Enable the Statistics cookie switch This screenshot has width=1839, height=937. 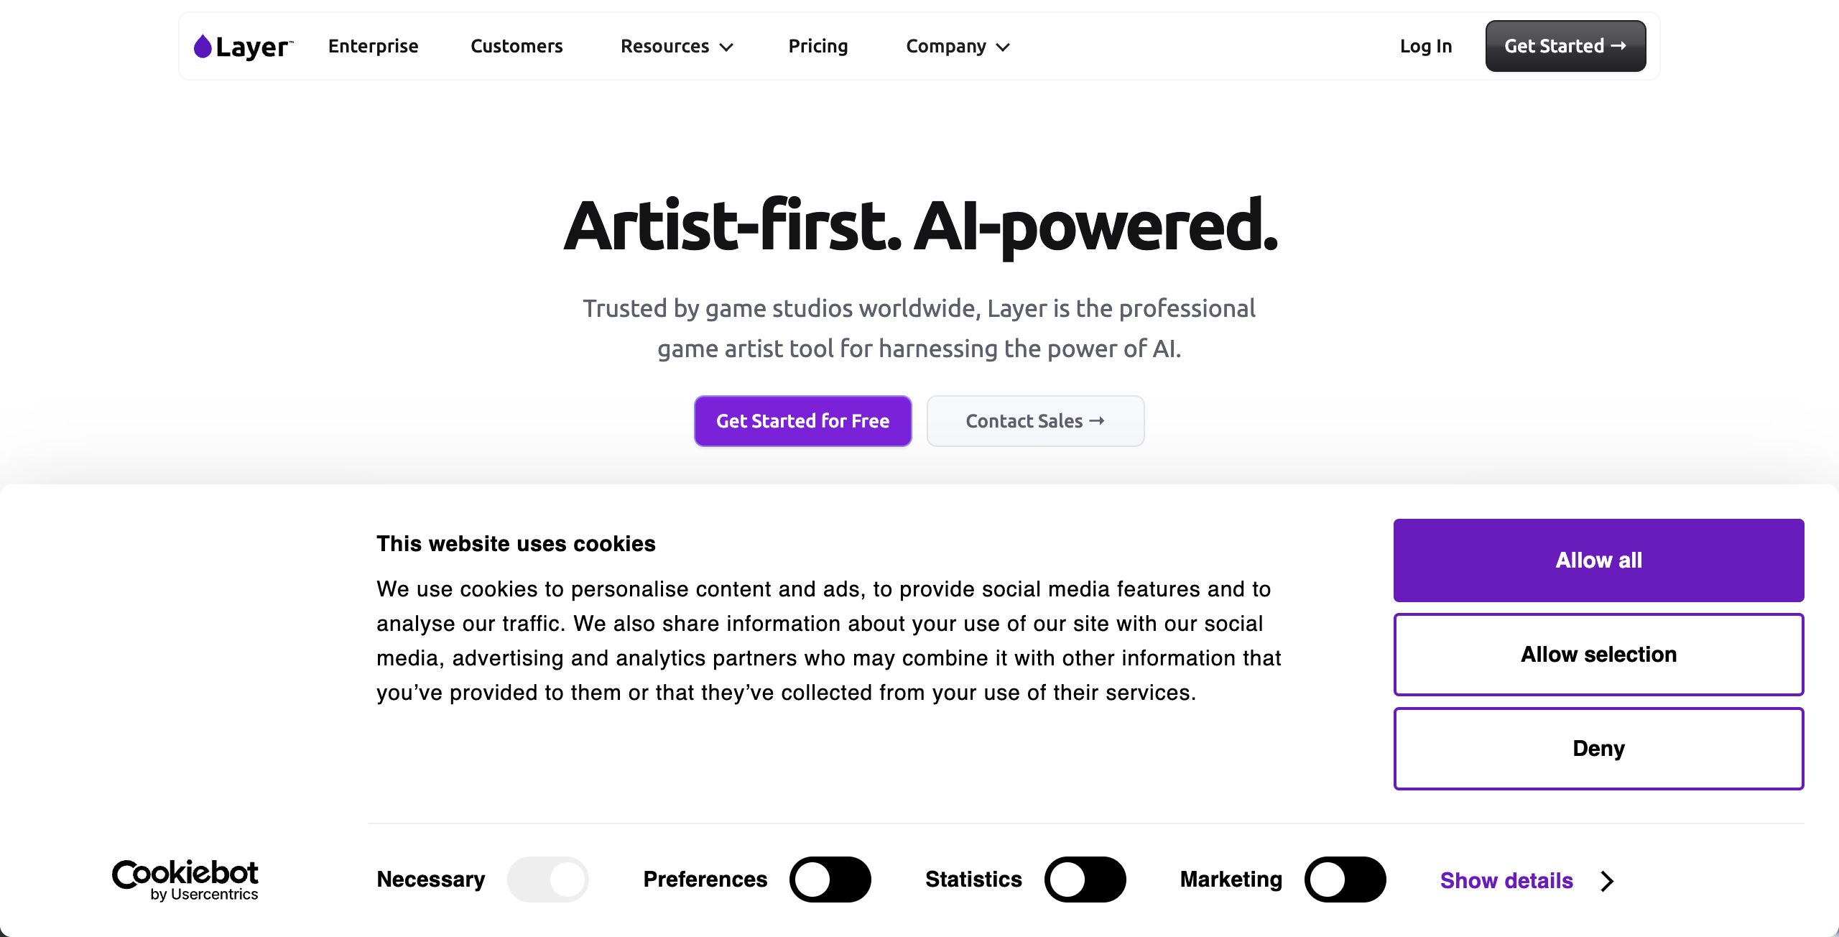pyautogui.click(x=1085, y=880)
